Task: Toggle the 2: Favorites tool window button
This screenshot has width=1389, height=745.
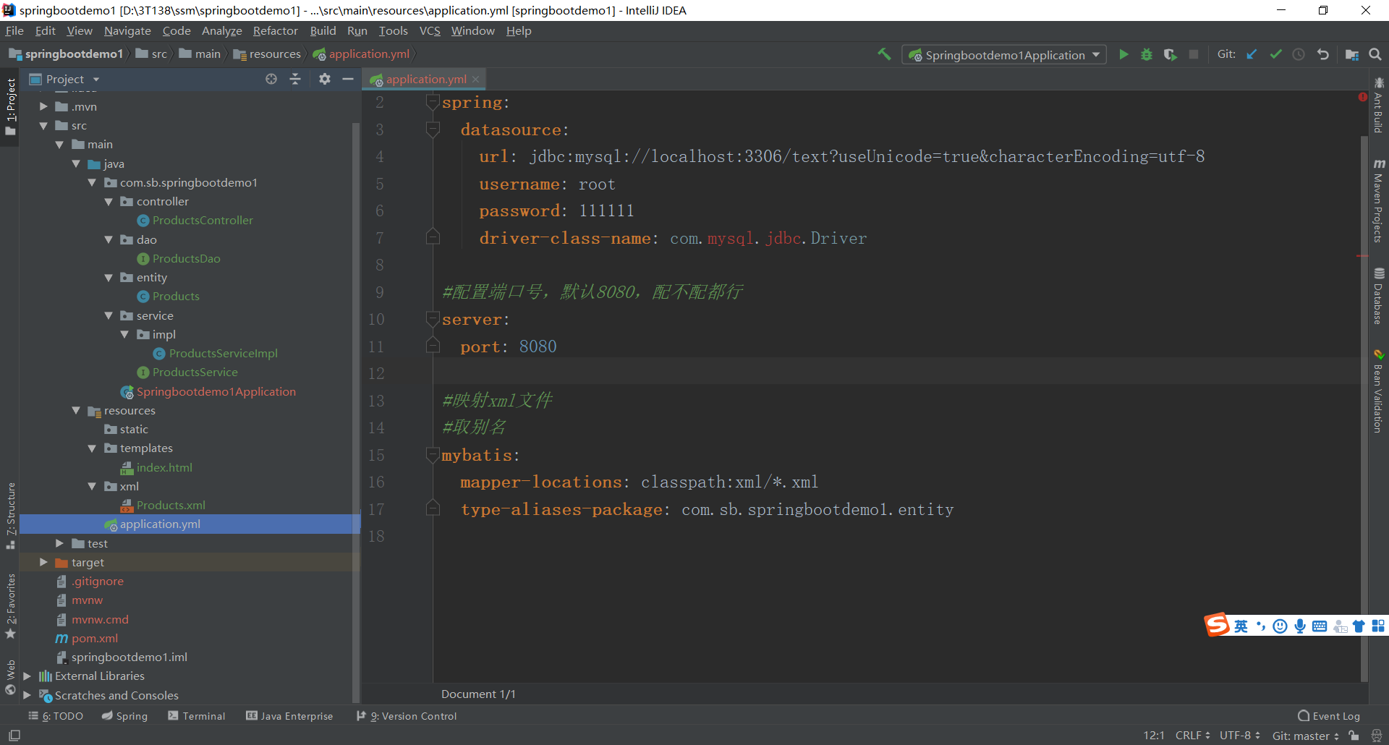Action: (10, 606)
